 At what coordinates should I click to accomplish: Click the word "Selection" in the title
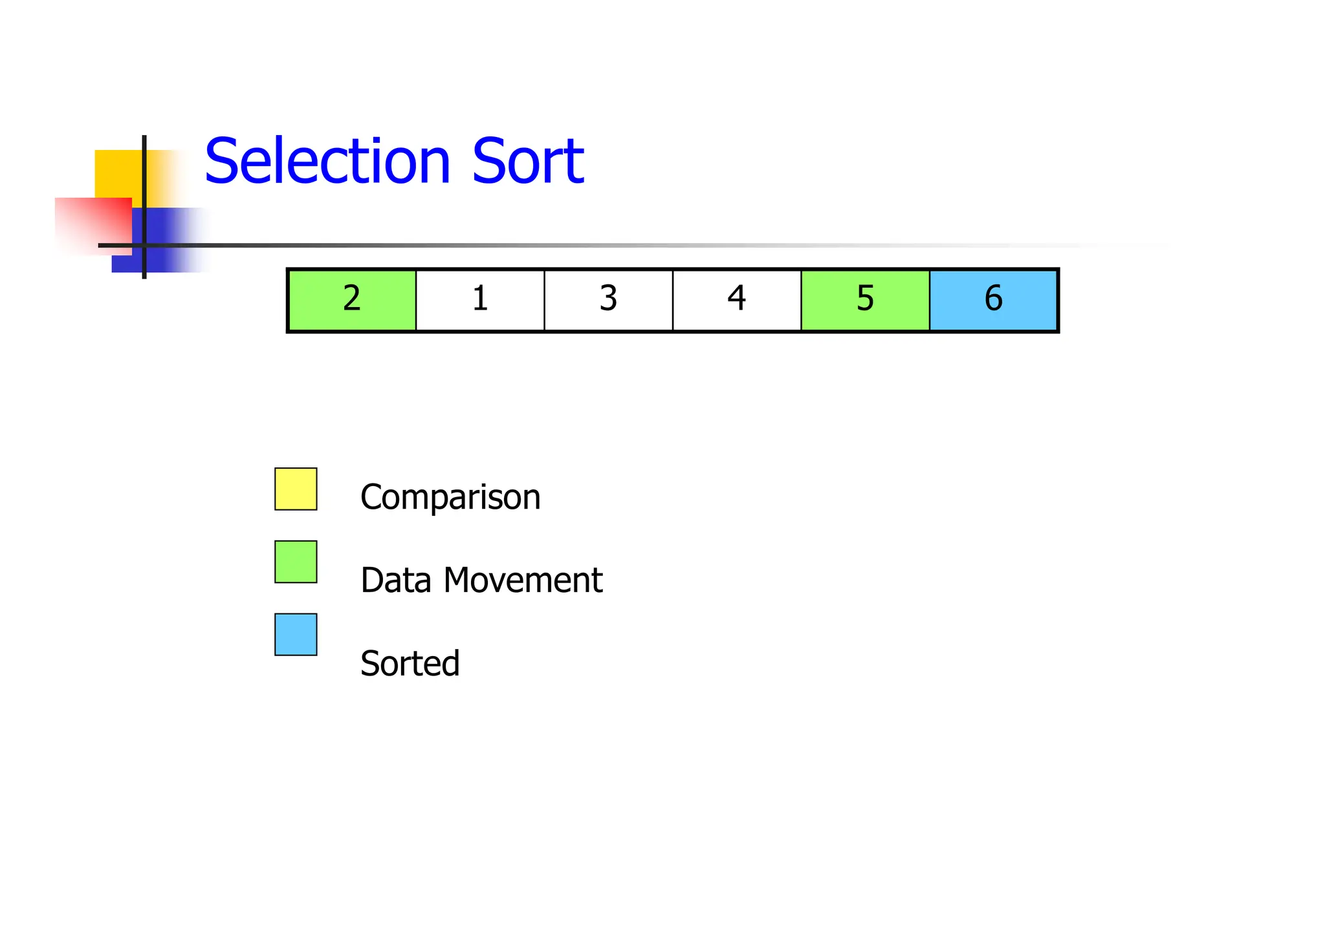point(327,161)
